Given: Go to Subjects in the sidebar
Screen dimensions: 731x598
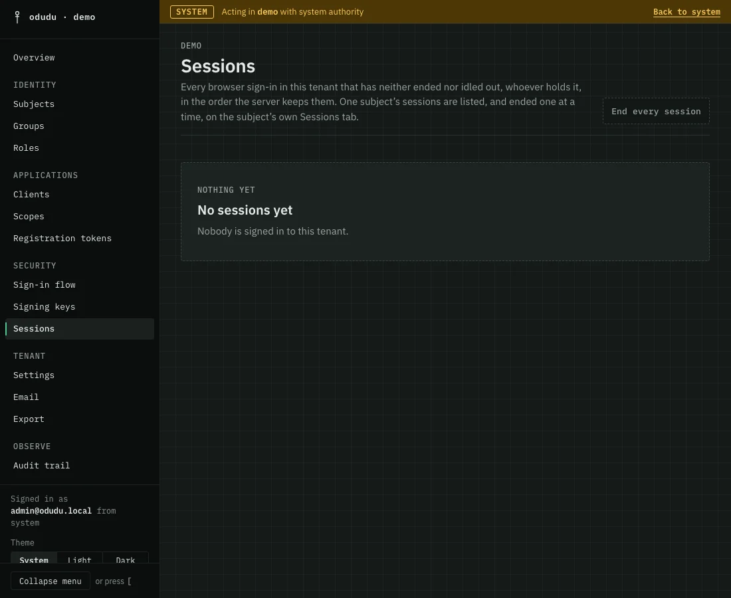Looking at the screenshot, I should tap(80, 104).
